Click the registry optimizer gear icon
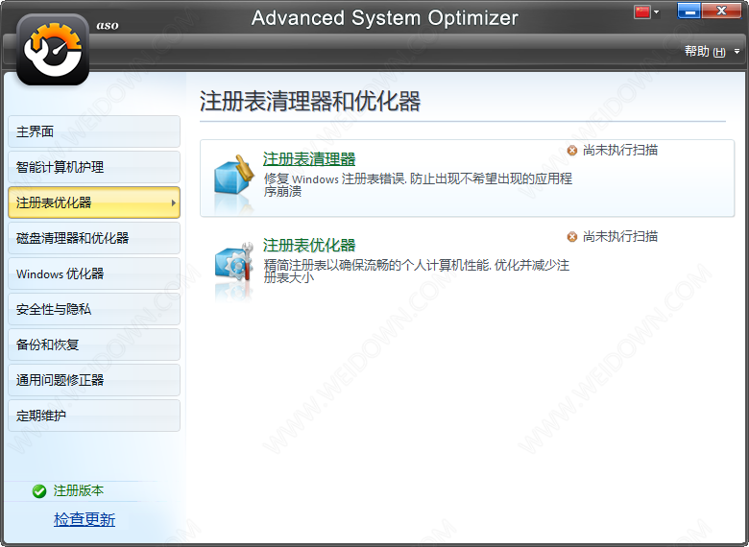The image size is (749, 547). pyautogui.click(x=233, y=266)
